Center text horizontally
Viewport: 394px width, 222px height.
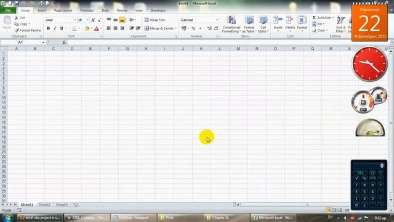[x=115, y=28]
